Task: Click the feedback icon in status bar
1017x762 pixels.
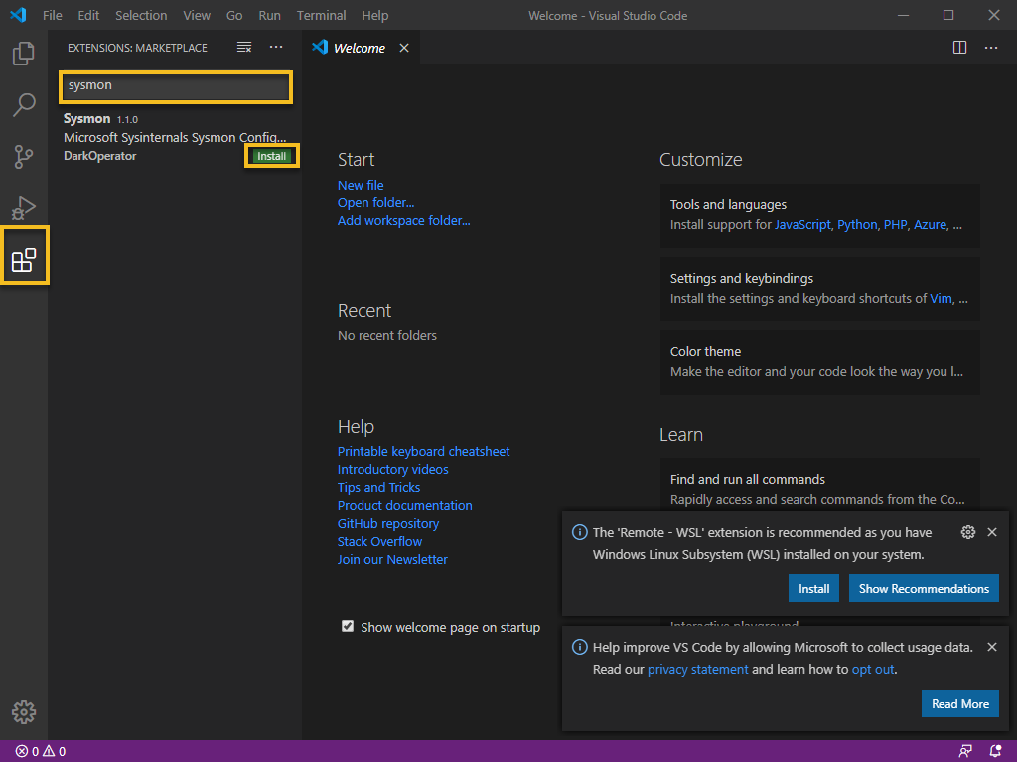Action: [x=965, y=751]
